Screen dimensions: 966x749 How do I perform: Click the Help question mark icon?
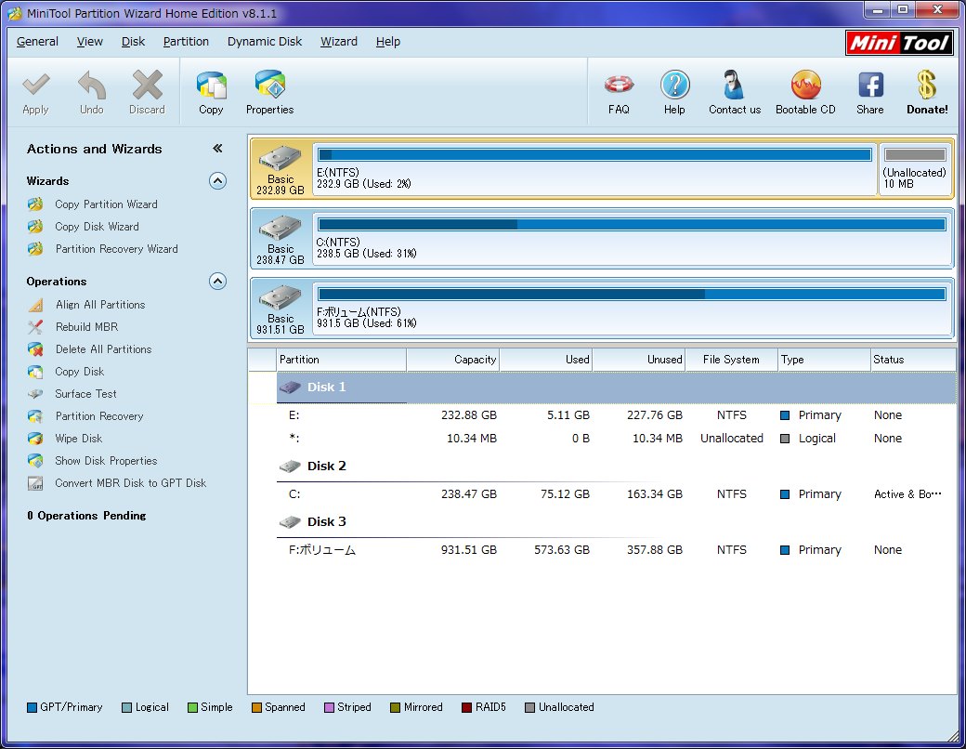674,92
